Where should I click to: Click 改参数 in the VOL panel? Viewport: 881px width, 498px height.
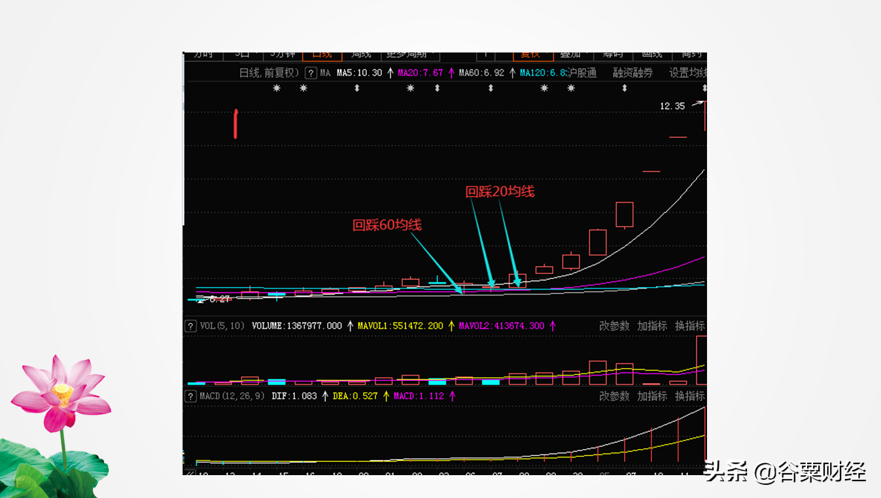point(614,325)
